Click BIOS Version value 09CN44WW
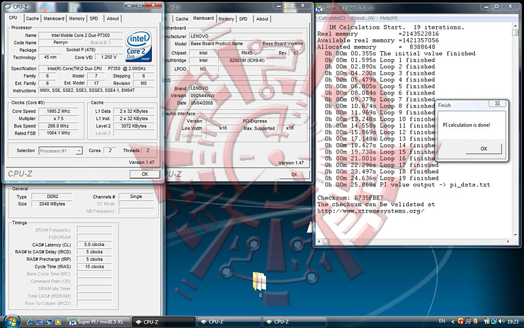The height and width of the screenshot is (328, 524). [x=203, y=96]
